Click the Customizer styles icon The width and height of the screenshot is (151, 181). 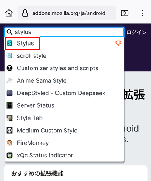[x=10, y=68]
